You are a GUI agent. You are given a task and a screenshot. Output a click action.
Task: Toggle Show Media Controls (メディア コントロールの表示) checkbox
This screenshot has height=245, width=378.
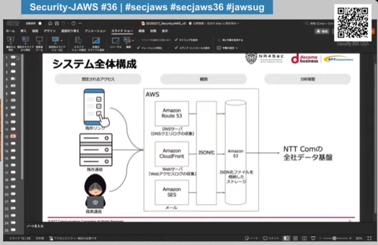pyautogui.click(x=176, y=48)
